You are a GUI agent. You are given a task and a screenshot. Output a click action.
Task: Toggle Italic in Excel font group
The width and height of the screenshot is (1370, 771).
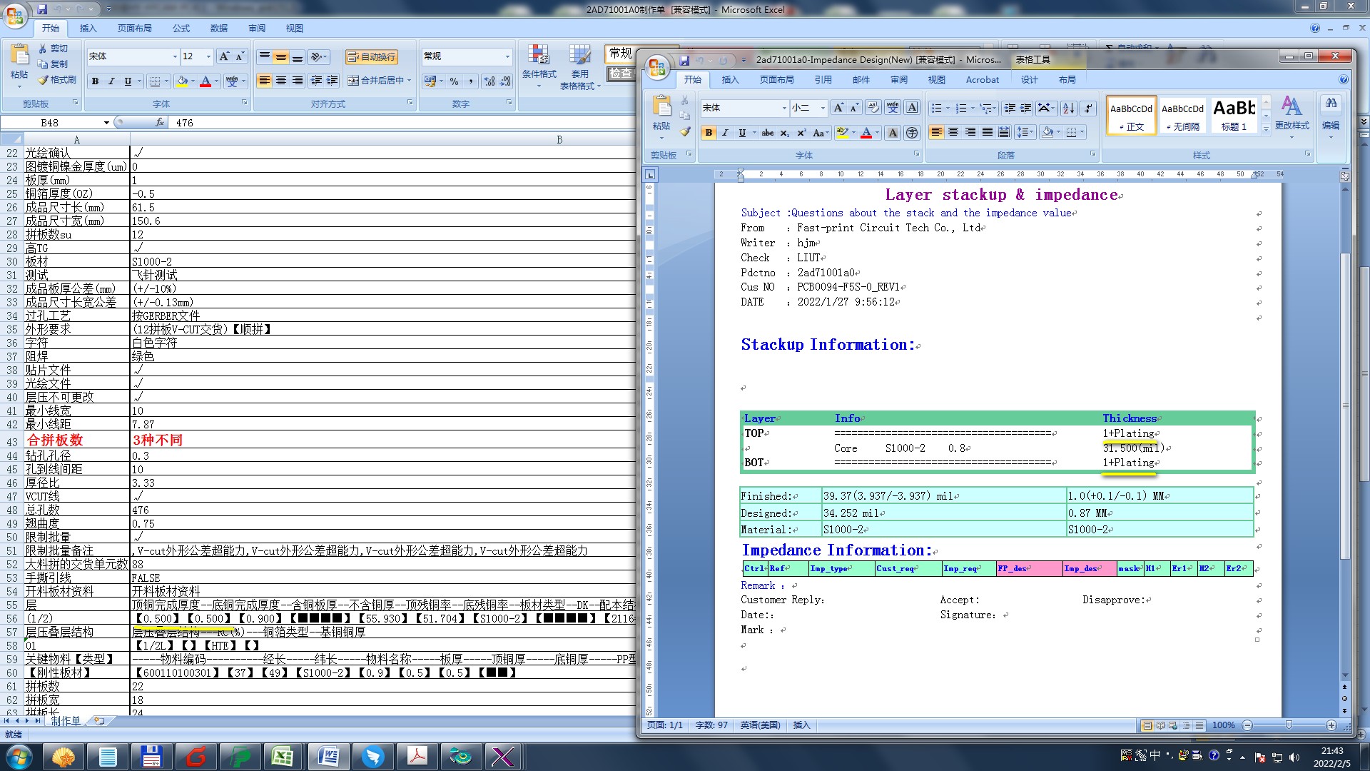coord(111,81)
